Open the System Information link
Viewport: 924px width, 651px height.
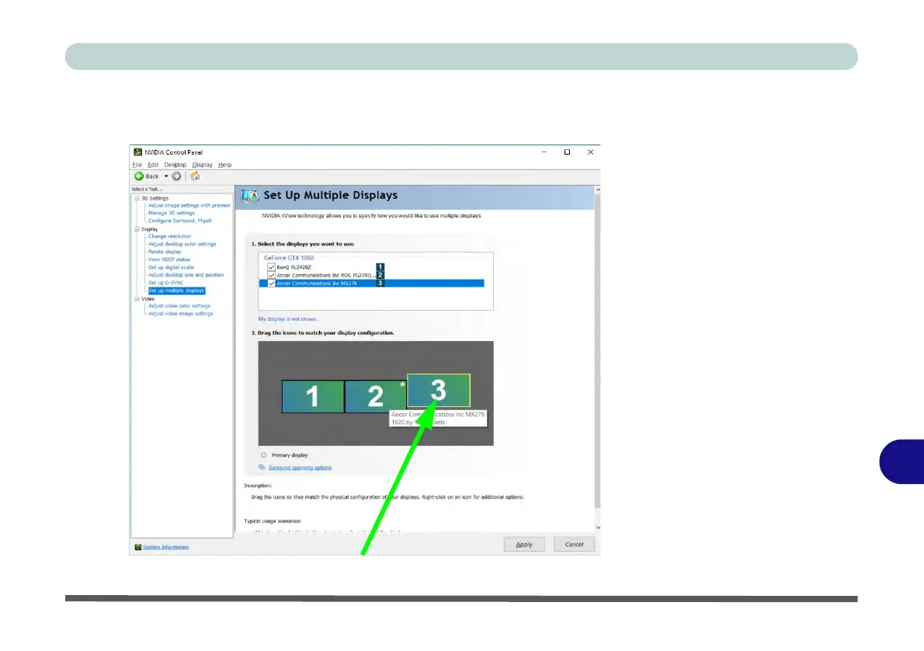pos(165,547)
